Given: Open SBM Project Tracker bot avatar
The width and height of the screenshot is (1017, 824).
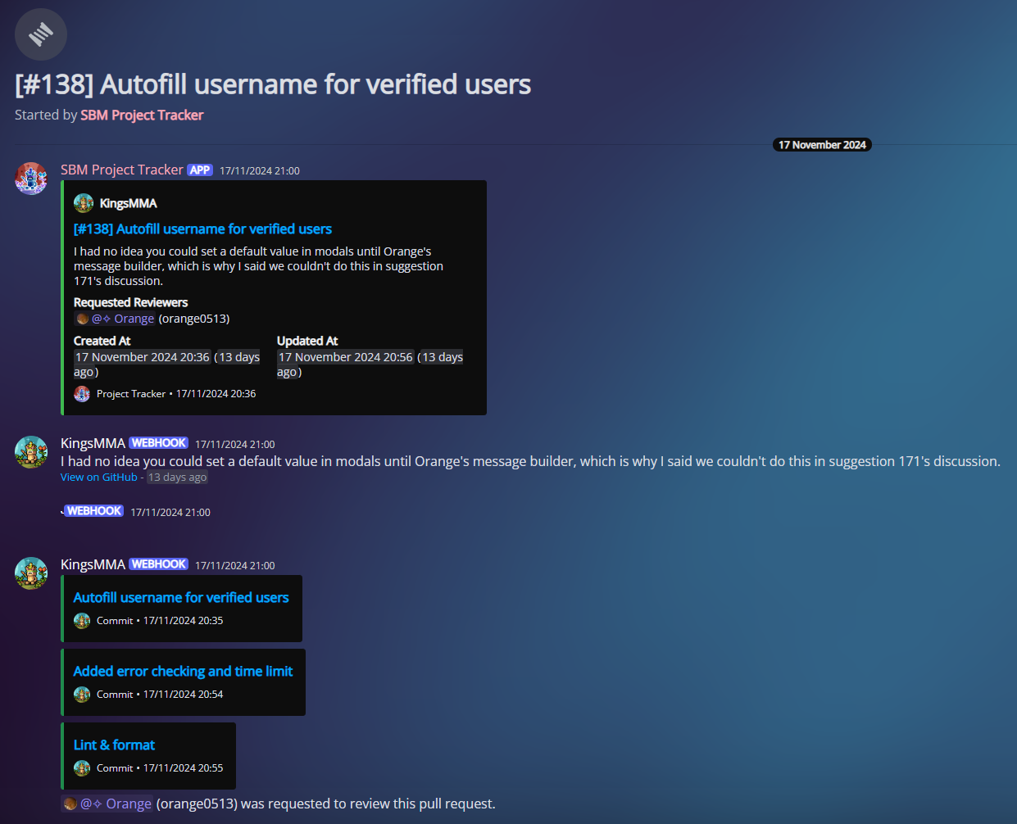Looking at the screenshot, I should (x=31, y=179).
